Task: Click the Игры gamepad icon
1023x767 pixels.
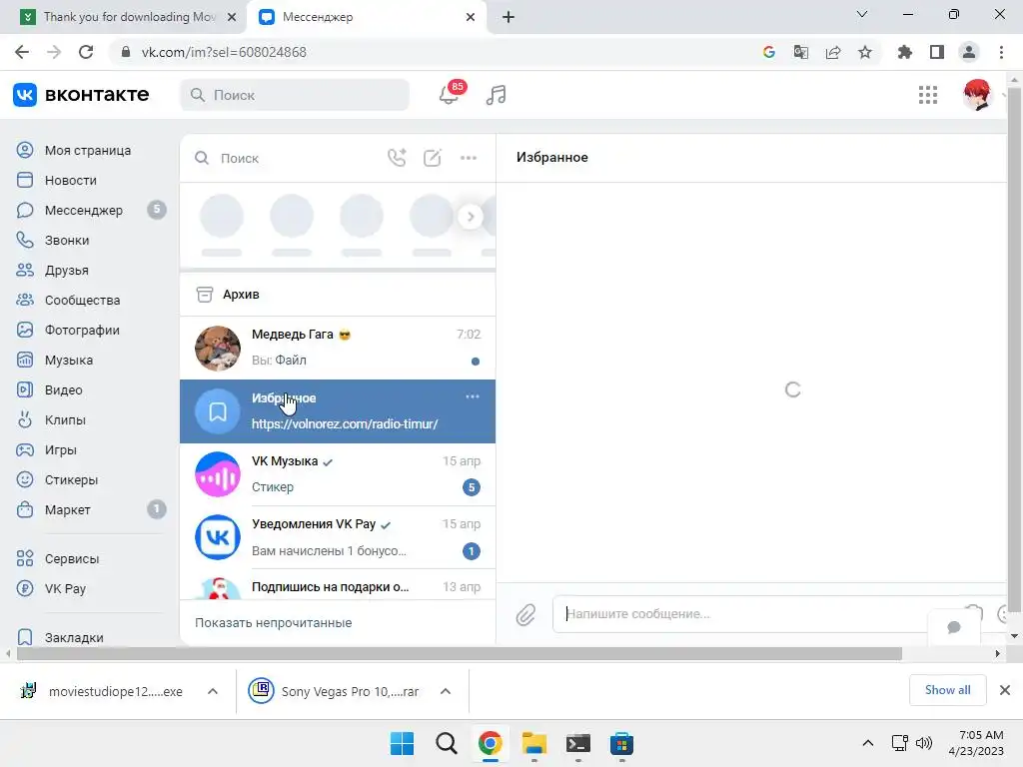Action: pos(25,450)
